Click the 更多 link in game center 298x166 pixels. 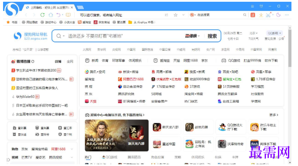[x=274, y=115]
